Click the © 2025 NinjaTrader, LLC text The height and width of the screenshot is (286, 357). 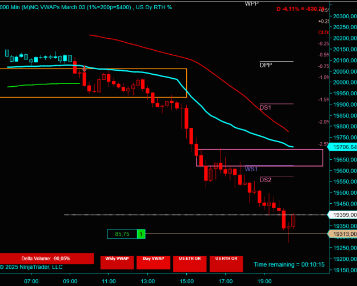[31, 267]
